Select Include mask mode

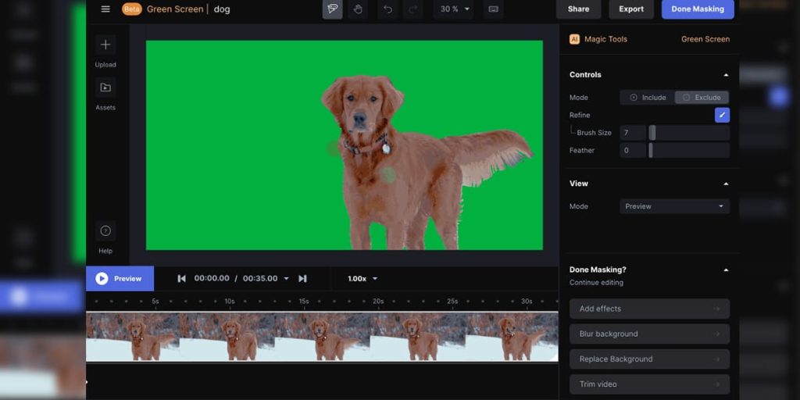(x=647, y=98)
